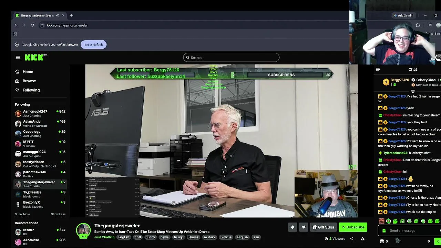Expand Following list with Show More
441x248 pixels.
tap(22, 214)
